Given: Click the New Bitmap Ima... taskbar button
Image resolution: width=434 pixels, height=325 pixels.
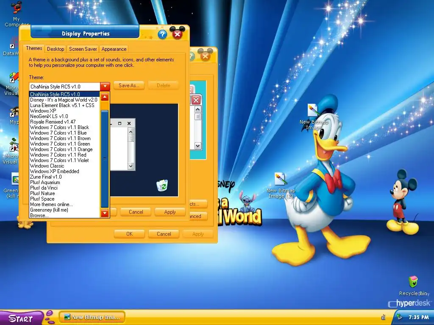Looking at the screenshot, I should pyautogui.click(x=92, y=317).
